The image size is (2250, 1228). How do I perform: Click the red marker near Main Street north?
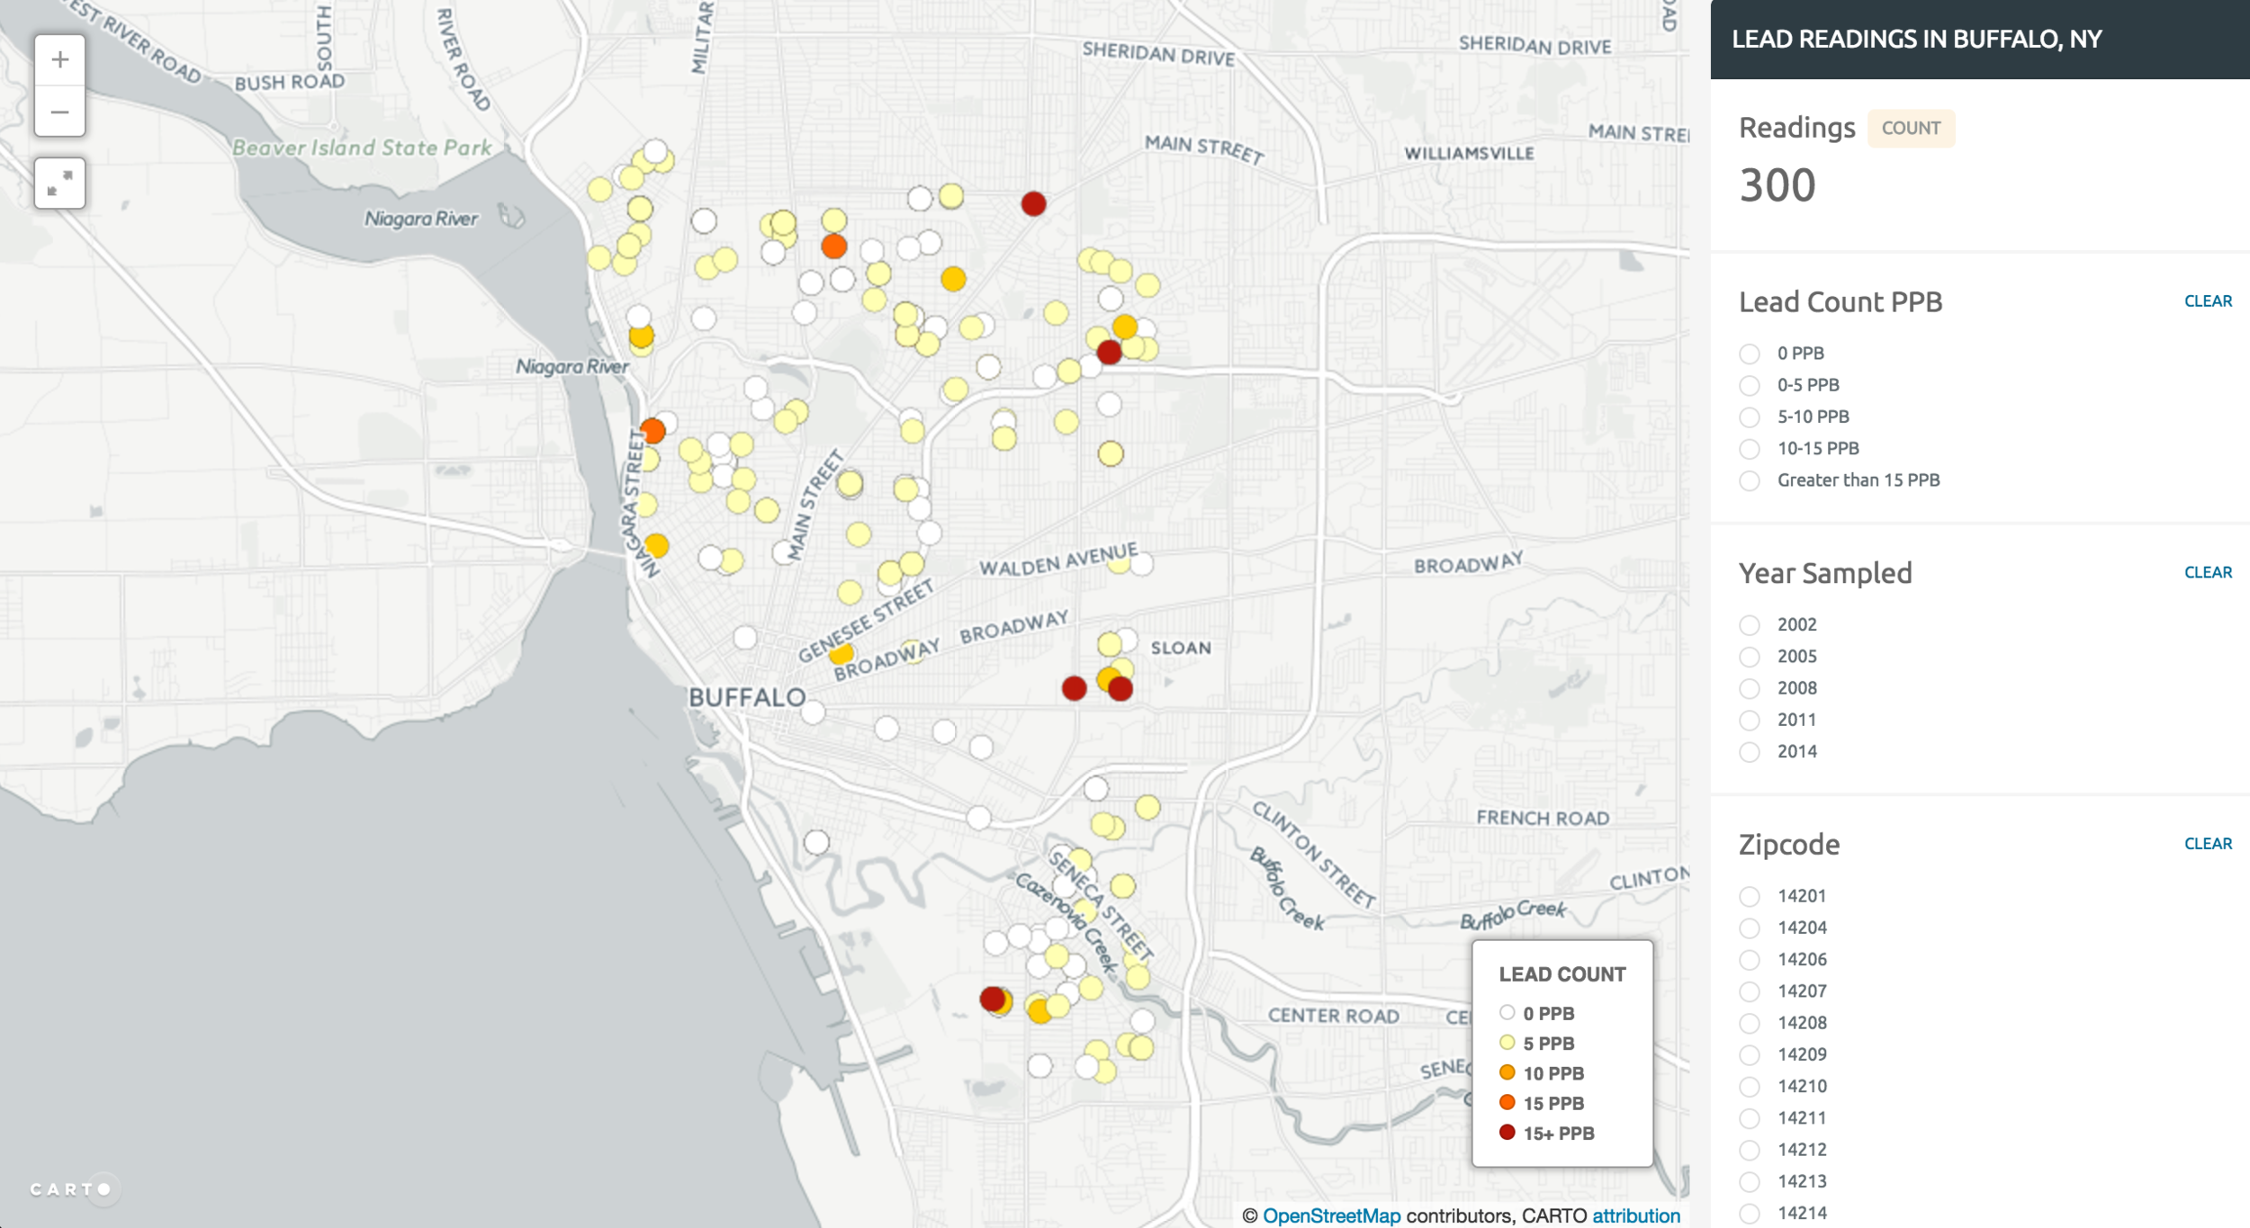point(1033,203)
